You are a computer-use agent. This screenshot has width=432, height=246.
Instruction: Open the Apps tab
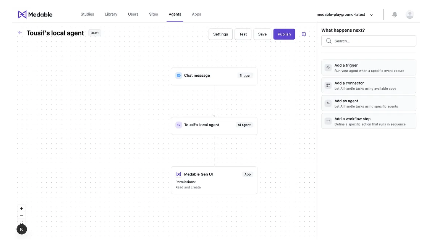pos(196,14)
